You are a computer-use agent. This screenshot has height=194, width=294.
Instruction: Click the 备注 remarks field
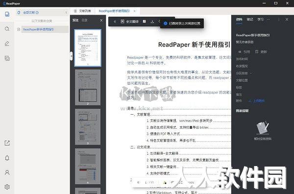coord(239,95)
